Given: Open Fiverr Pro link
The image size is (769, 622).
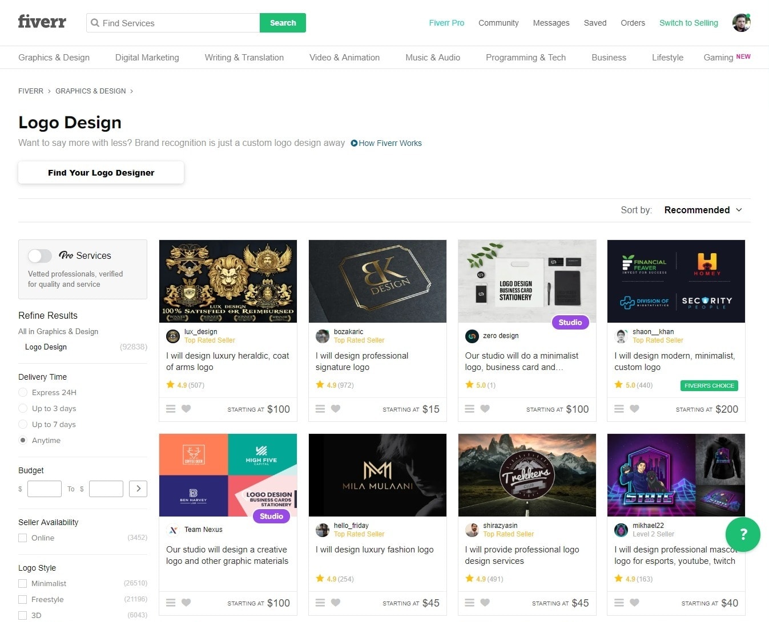Looking at the screenshot, I should [446, 23].
